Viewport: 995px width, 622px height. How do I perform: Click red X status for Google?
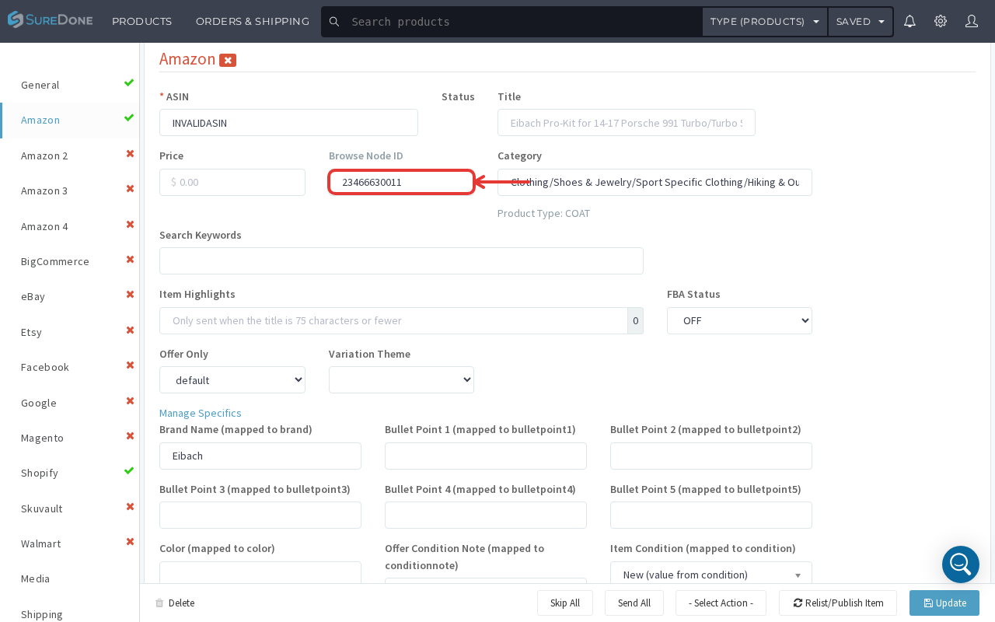click(x=130, y=401)
